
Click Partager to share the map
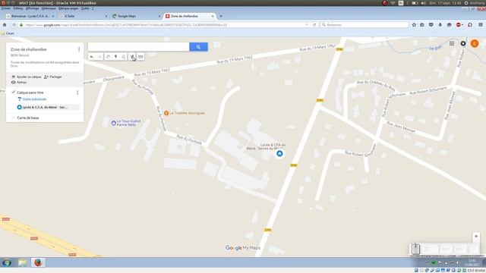tap(52, 77)
